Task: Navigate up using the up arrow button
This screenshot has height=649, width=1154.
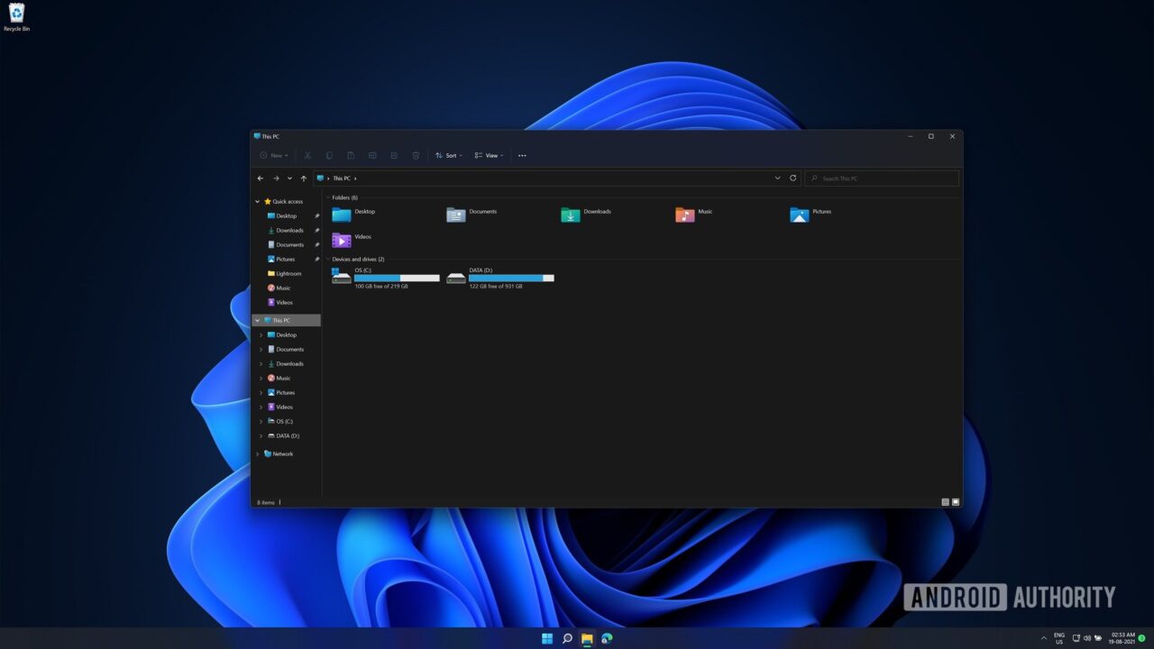Action: (x=304, y=178)
